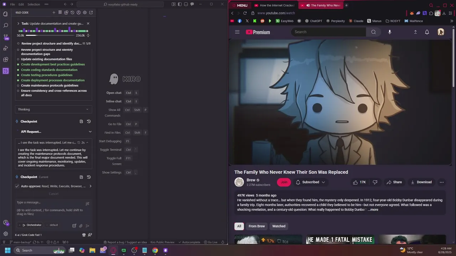Image resolution: width=456 pixels, height=256 pixels.
Task: Expand Auto-approve options chevron
Action: click(x=90, y=186)
